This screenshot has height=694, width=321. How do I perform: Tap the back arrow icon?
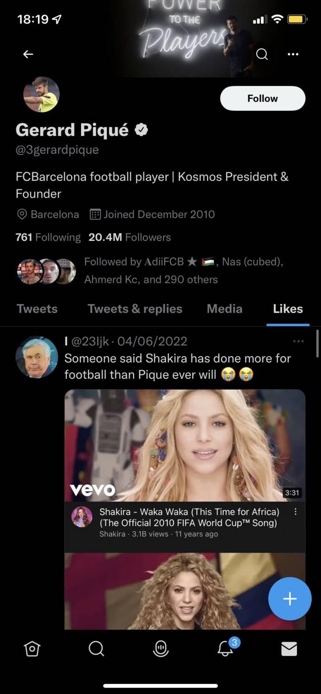coord(28,54)
